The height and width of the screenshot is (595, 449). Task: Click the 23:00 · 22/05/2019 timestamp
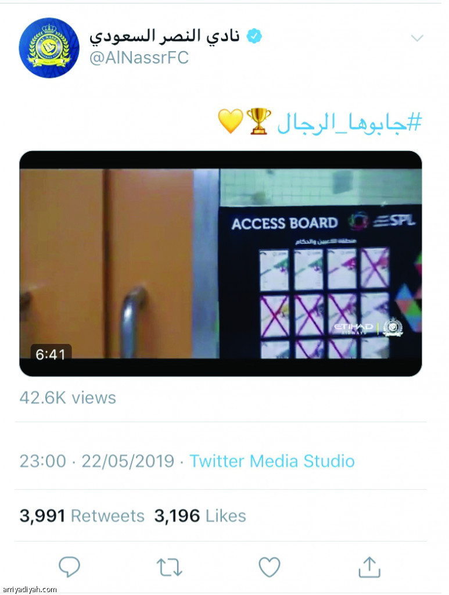coord(96,461)
